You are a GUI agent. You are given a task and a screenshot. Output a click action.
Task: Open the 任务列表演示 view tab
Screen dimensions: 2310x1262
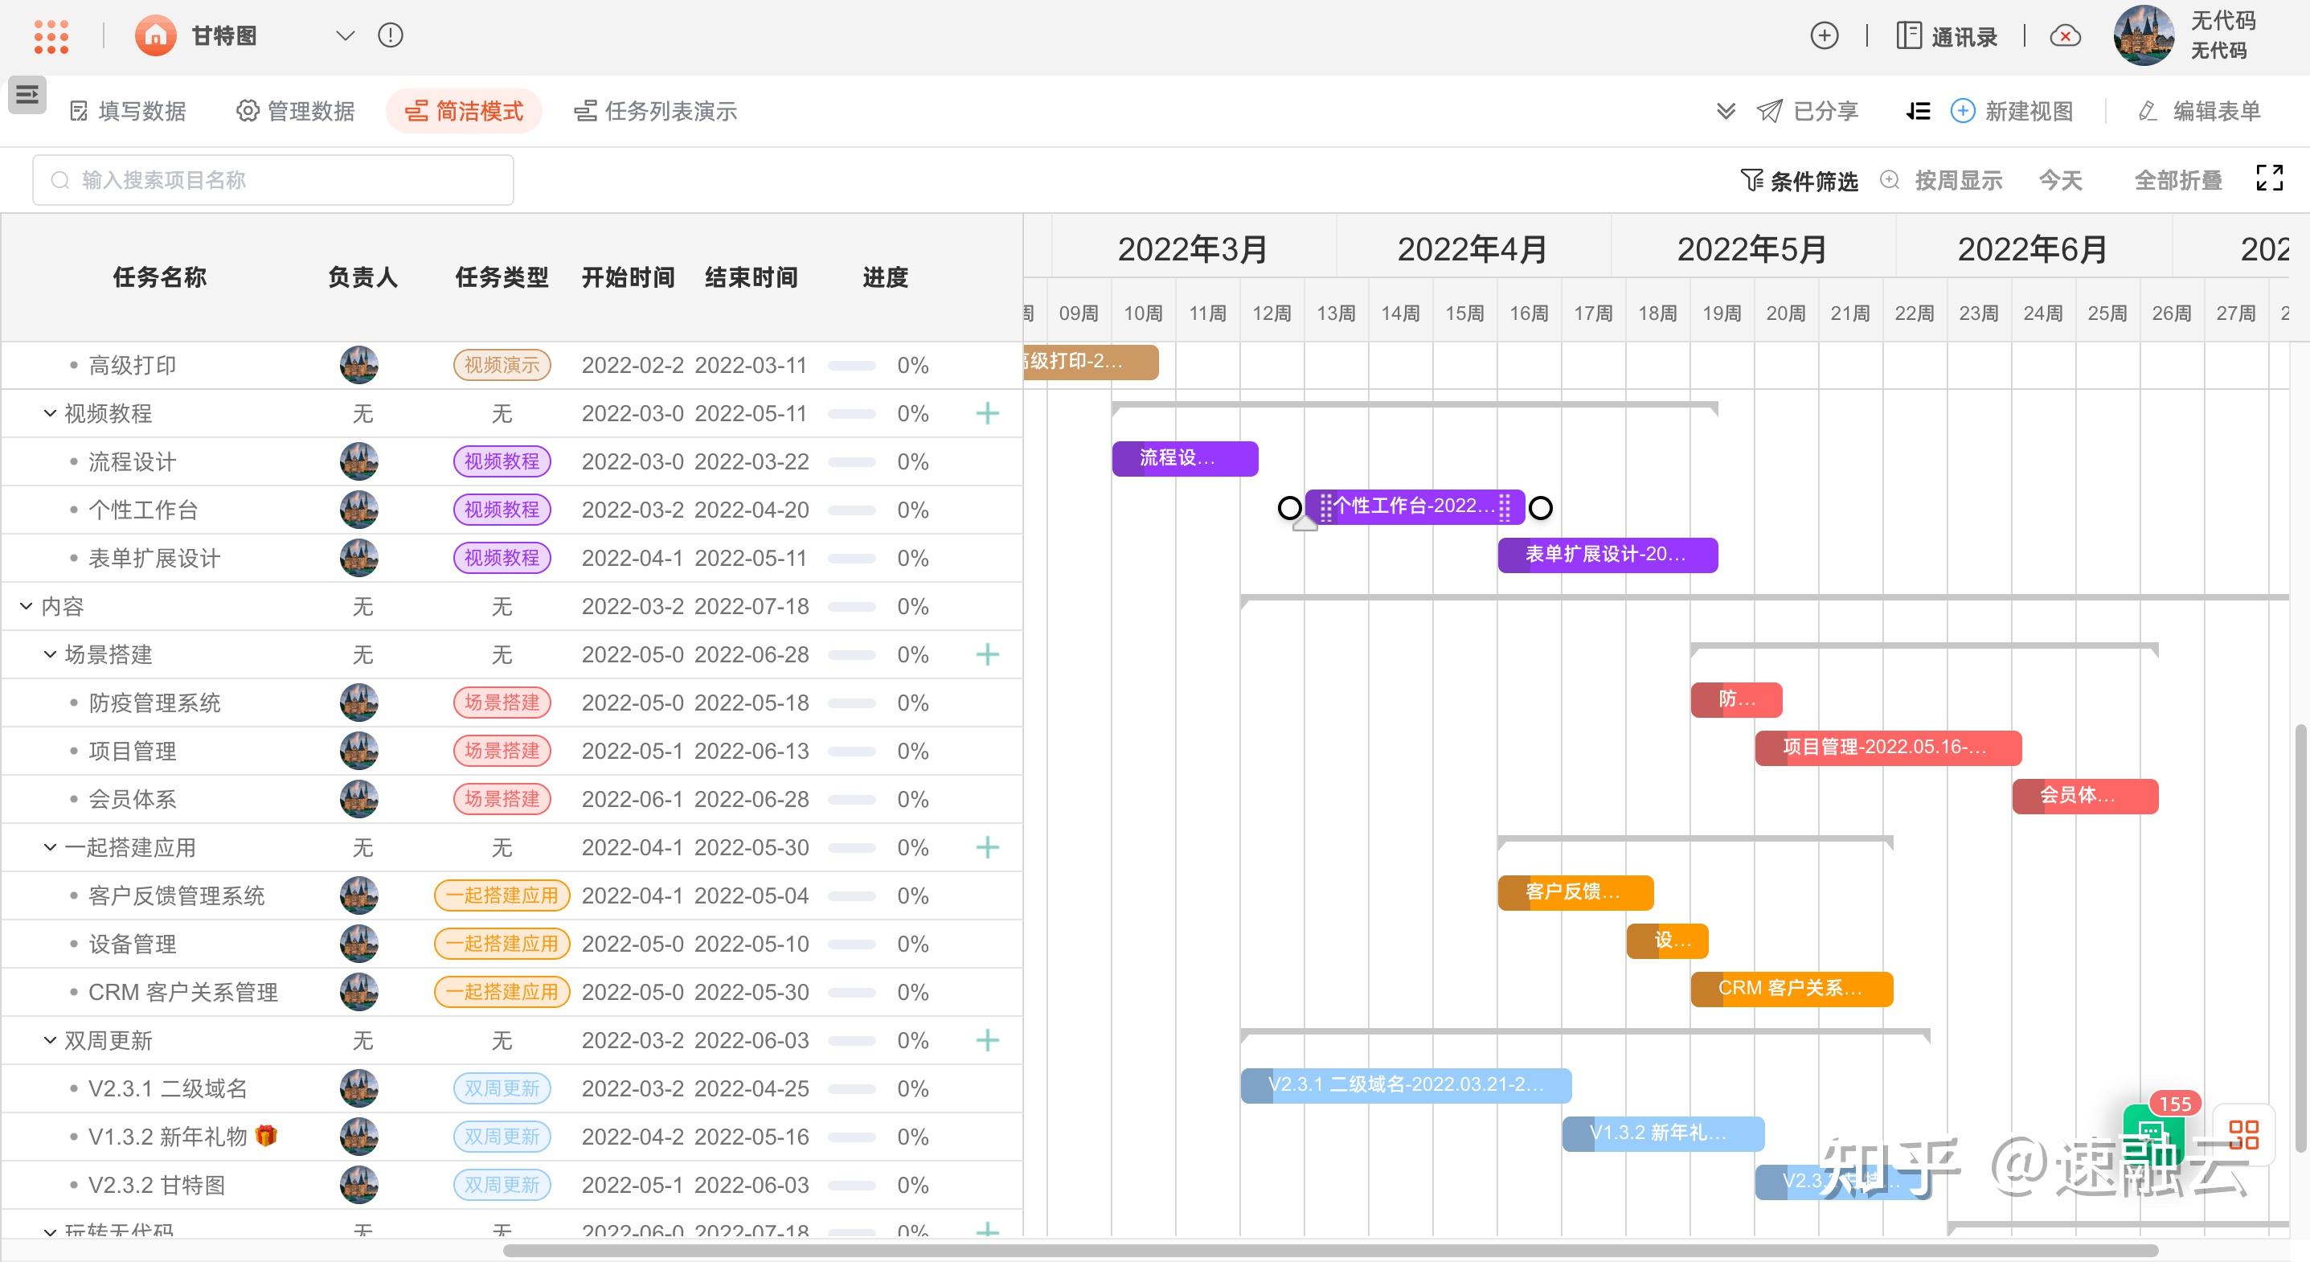tap(656, 111)
